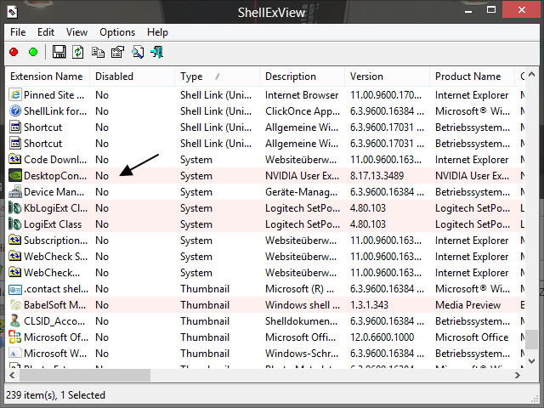544x408 pixels.
Task: Click version 1.3.1.343 cell
Action: click(x=369, y=305)
